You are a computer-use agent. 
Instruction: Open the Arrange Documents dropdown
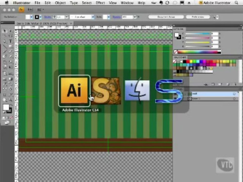pyautogui.click(x=40, y=10)
